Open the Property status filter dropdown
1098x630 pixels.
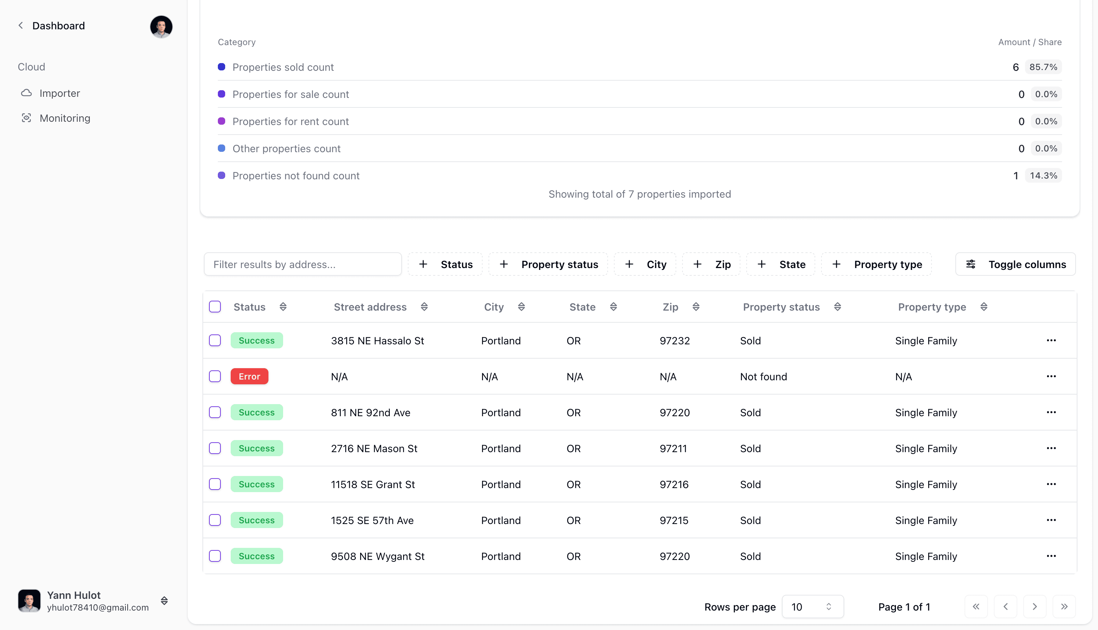(x=548, y=264)
